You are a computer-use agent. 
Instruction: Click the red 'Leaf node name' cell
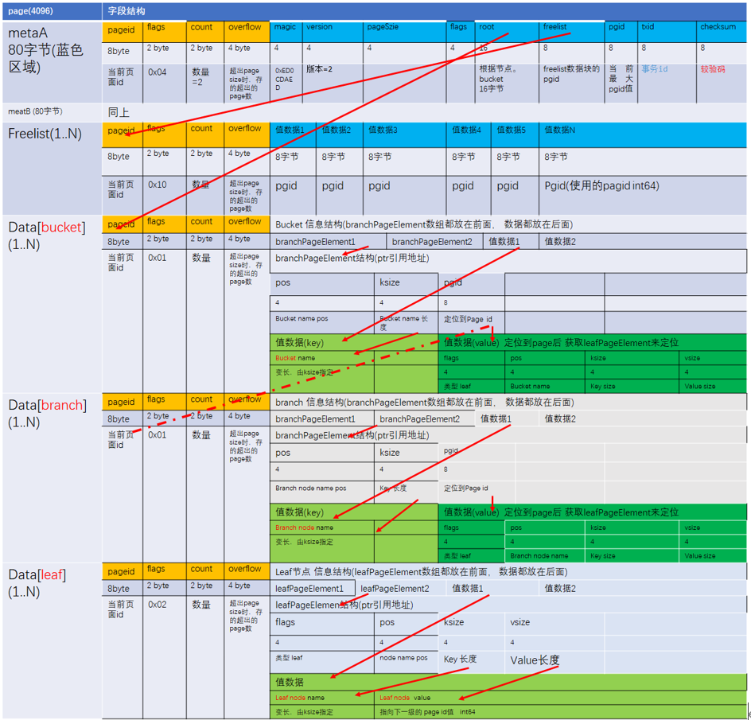(x=322, y=698)
